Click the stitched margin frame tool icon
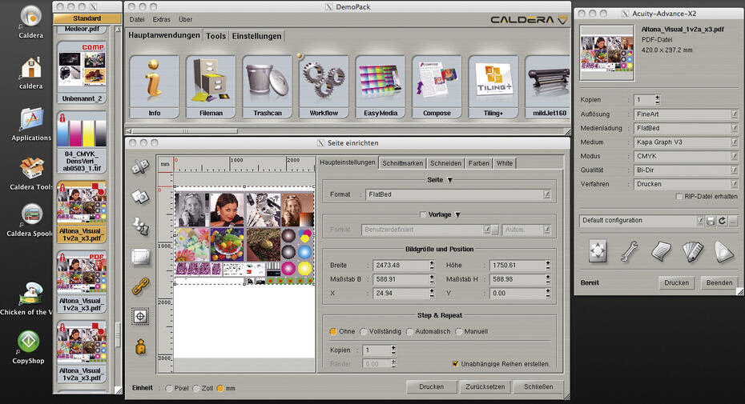 coord(141,257)
